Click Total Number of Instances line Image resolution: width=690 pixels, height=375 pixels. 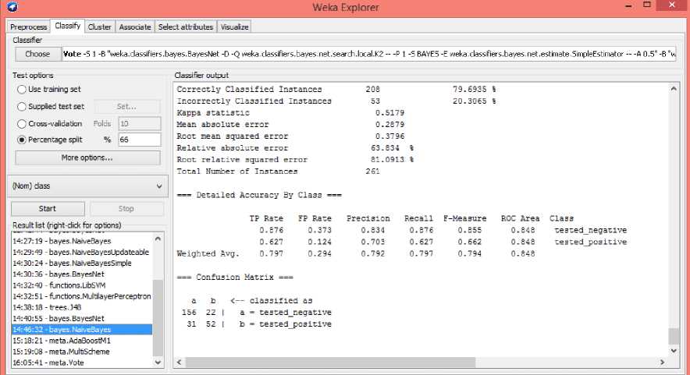tap(278, 172)
